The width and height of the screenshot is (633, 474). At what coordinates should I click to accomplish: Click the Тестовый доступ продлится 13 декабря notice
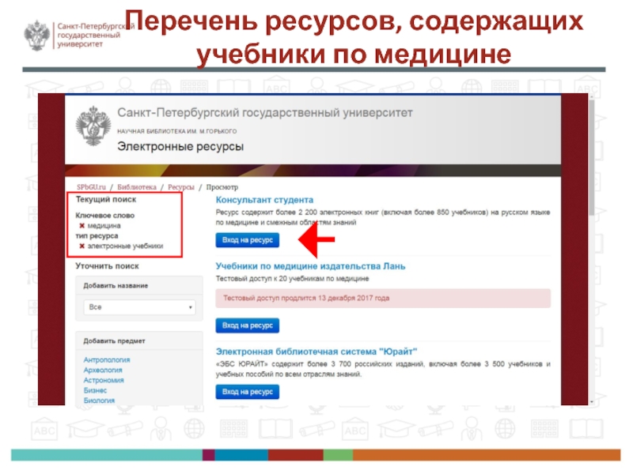(383, 299)
